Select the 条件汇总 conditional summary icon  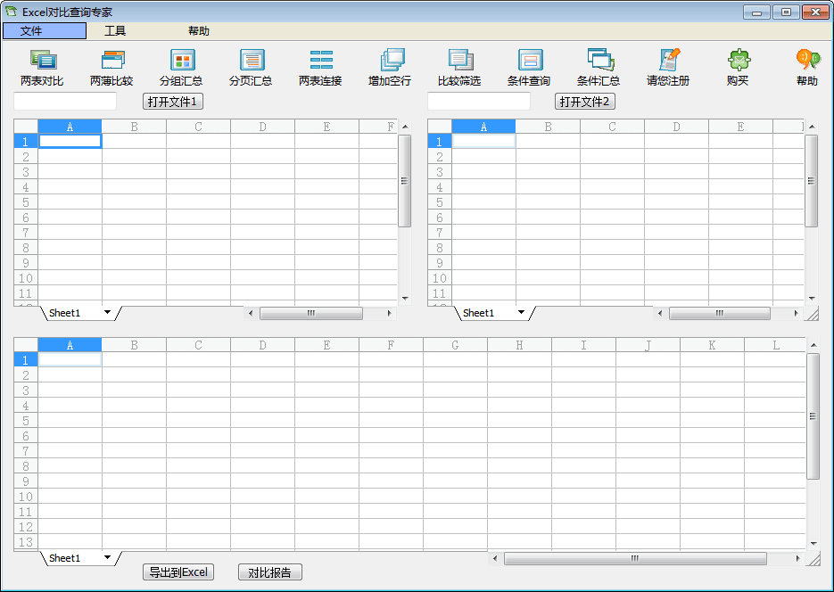599,61
